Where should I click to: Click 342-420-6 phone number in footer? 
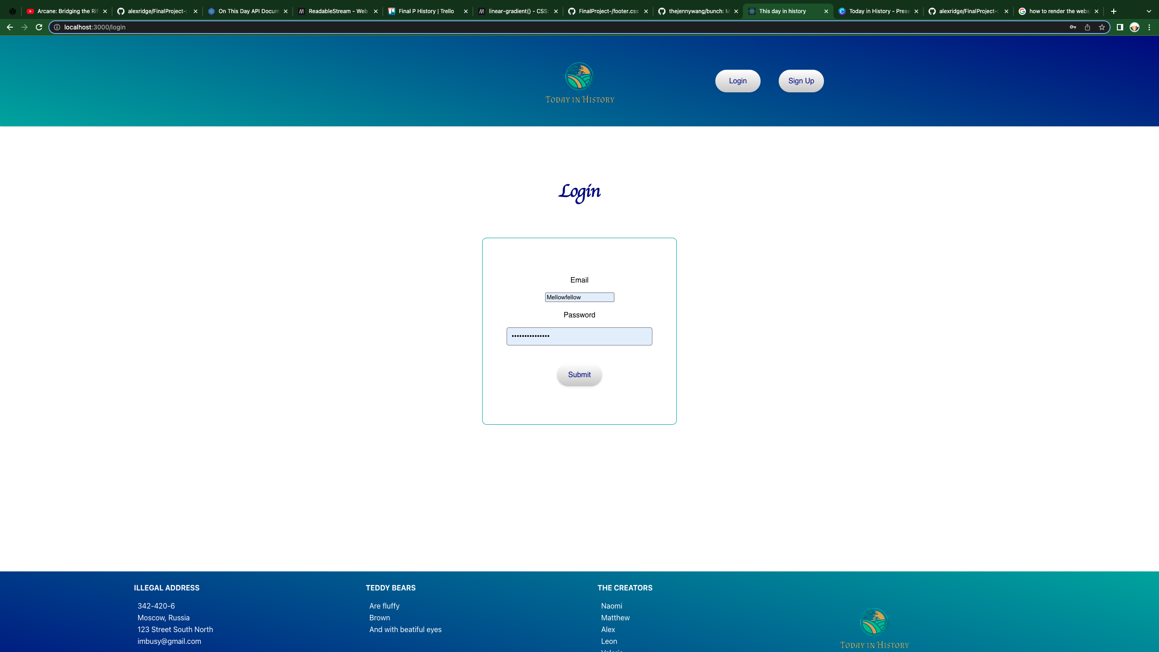click(x=156, y=606)
